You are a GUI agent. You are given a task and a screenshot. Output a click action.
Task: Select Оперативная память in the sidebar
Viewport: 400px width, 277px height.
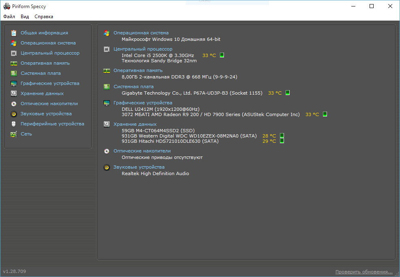coord(45,63)
